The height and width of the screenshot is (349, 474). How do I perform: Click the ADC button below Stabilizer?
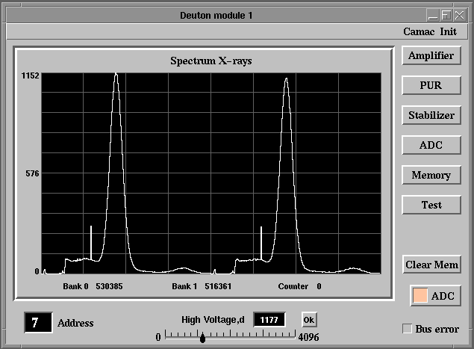pyautogui.click(x=431, y=145)
